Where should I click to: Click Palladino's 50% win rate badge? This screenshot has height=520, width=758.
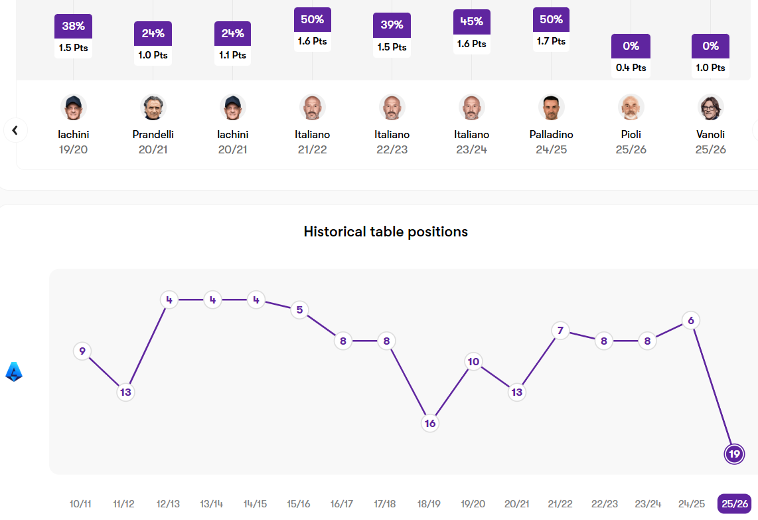point(551,19)
